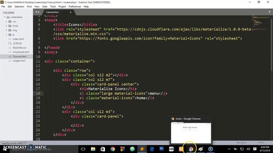Open Microsoft Store from the taskbar
Viewport: 273px width, 153px height.
[x=103, y=149]
